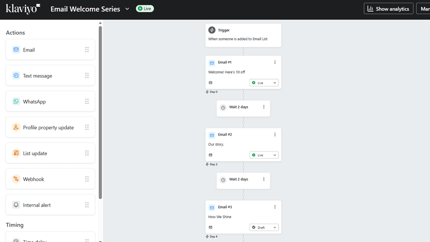Click the Trigger lightning bolt icon
430x242 pixels.
coord(212,30)
